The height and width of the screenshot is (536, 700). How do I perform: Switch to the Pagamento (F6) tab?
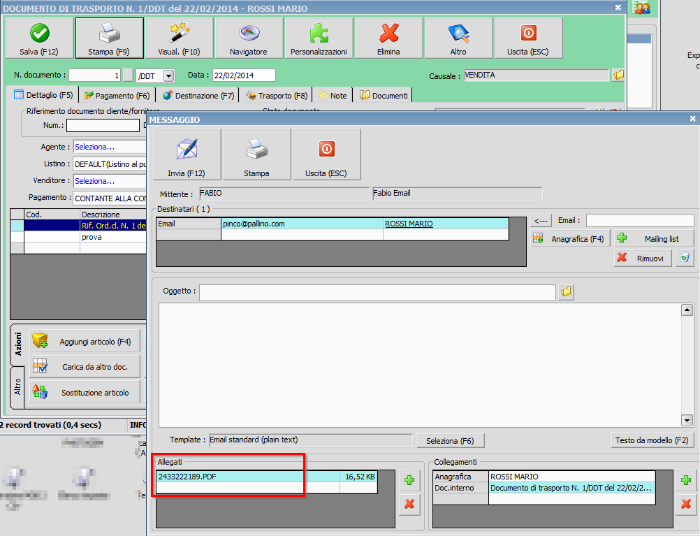click(x=117, y=96)
